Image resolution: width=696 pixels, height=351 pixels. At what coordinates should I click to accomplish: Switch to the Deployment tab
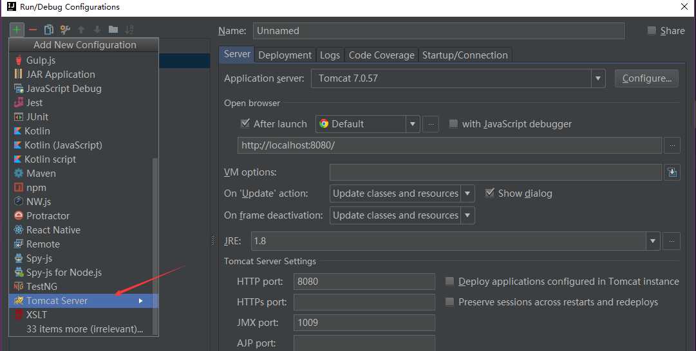tap(285, 55)
